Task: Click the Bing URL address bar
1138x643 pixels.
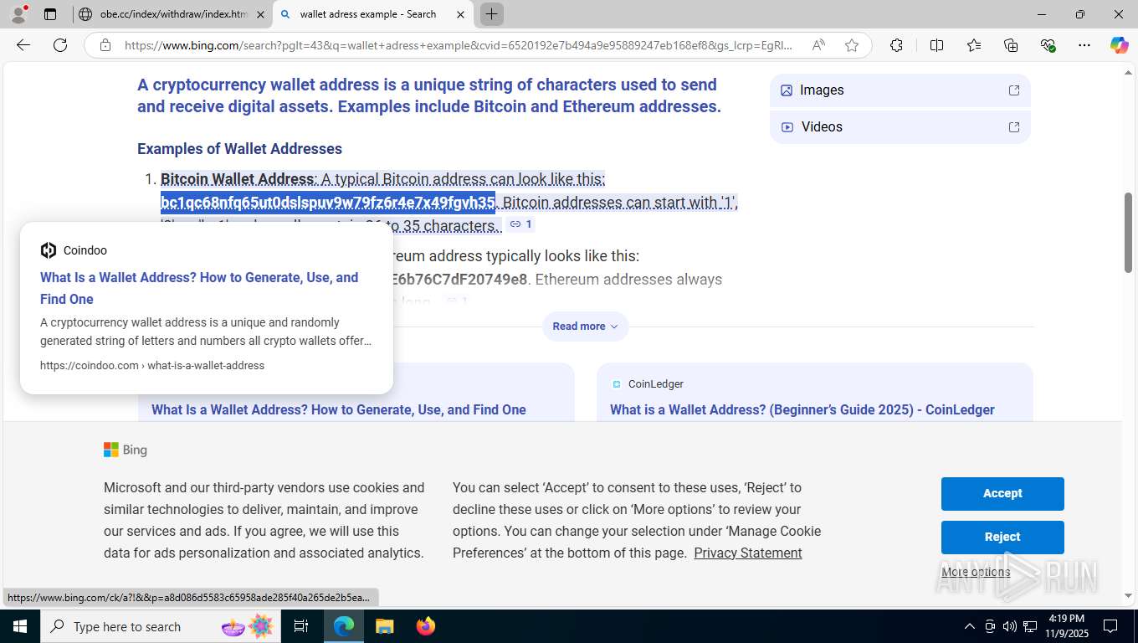Action: 459,45
